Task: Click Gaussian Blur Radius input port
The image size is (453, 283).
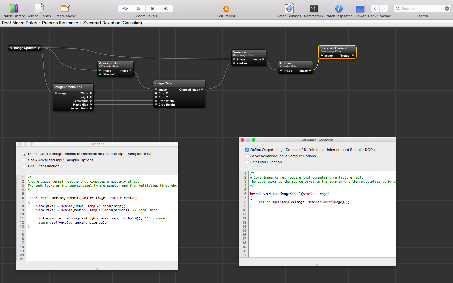Action: tap(100, 75)
